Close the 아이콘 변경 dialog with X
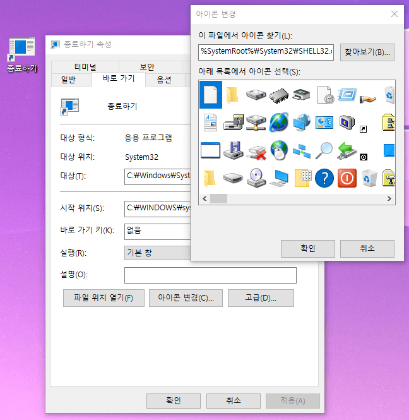409x420 pixels. click(x=394, y=14)
